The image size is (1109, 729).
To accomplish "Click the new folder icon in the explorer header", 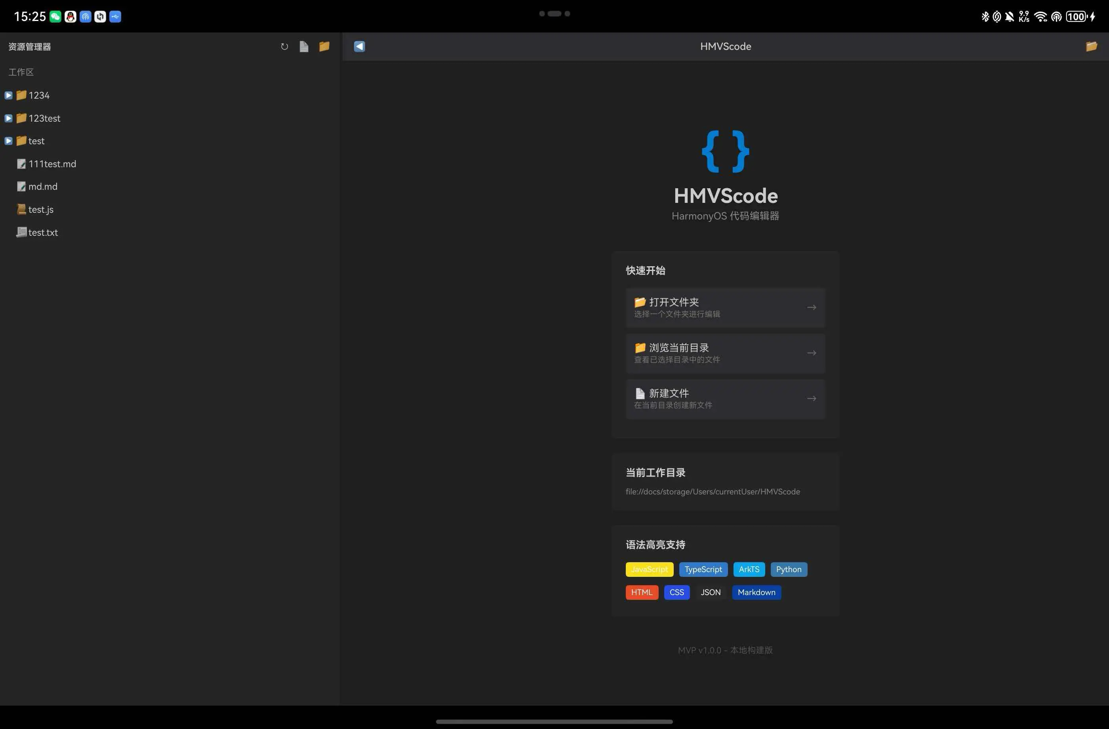I will click(x=324, y=46).
